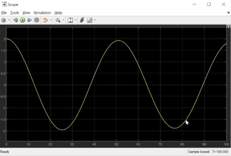Expand the measurements dropdown arrow

[95, 20]
